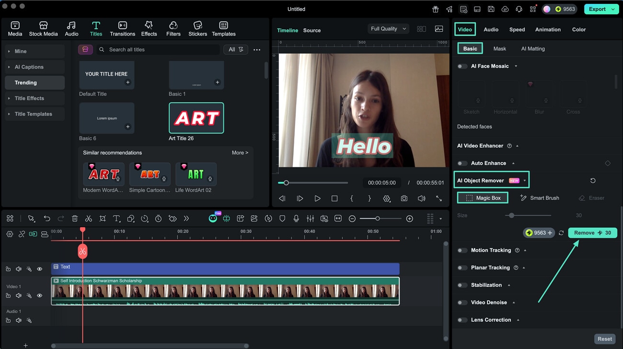623x349 pixels.
Task: Select the Smart Brush tool
Action: (540, 198)
